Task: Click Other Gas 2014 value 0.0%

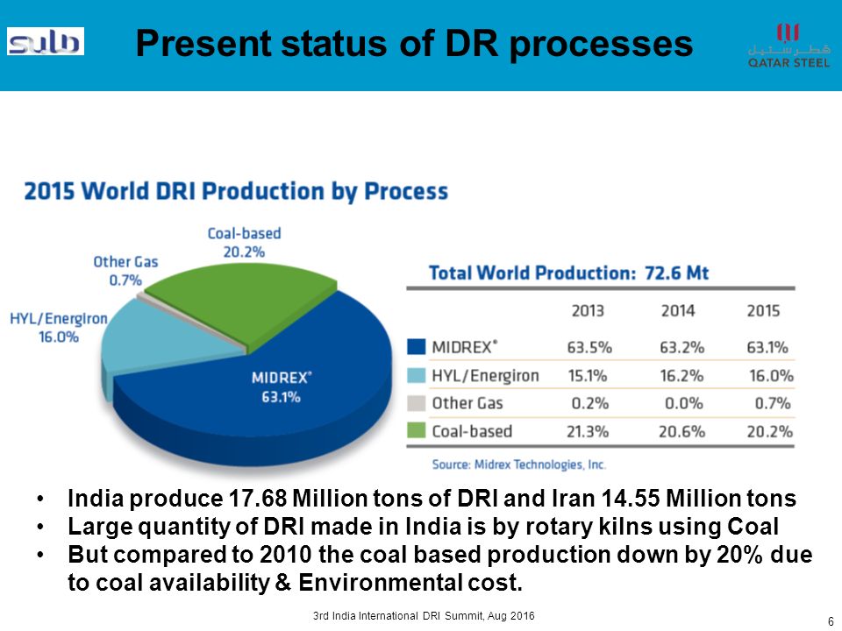Action: (x=683, y=403)
